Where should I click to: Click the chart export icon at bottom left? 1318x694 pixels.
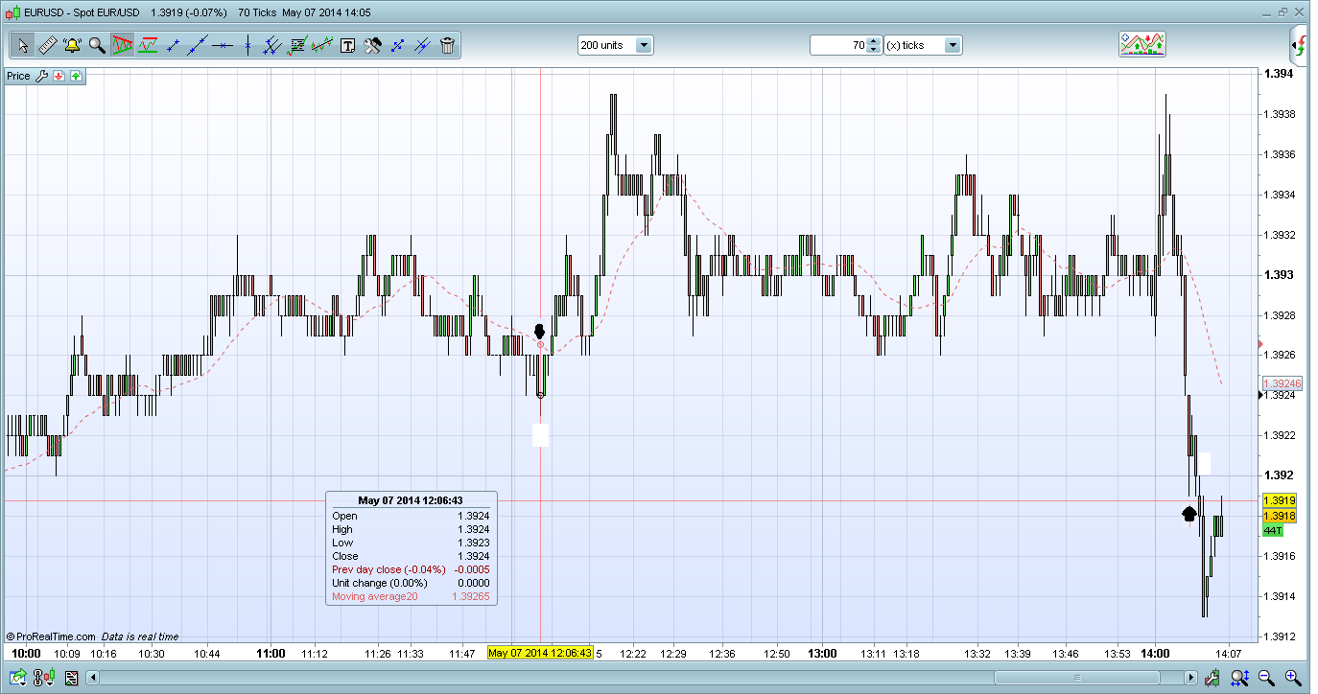coord(17,679)
